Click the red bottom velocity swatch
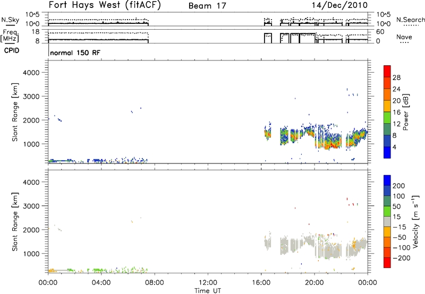This screenshot has height=294, width=425. 387,263
